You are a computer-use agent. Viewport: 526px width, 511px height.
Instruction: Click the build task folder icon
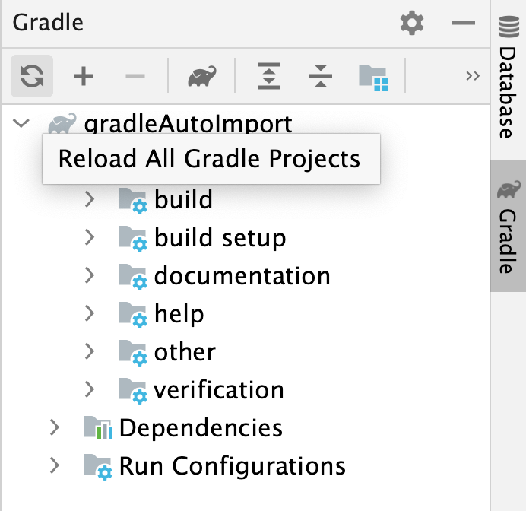(x=132, y=200)
